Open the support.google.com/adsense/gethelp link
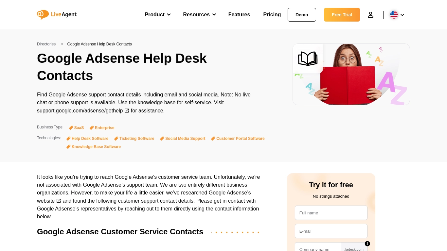 (x=80, y=111)
